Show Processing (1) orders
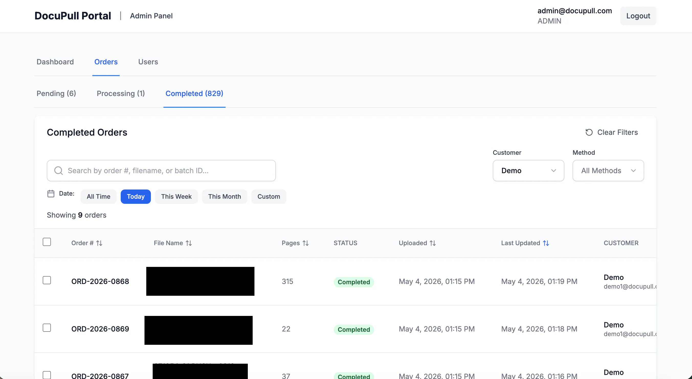692x379 pixels. click(121, 94)
